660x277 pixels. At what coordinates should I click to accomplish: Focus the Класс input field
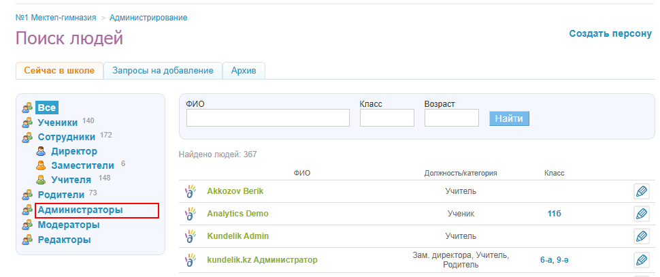(x=386, y=118)
